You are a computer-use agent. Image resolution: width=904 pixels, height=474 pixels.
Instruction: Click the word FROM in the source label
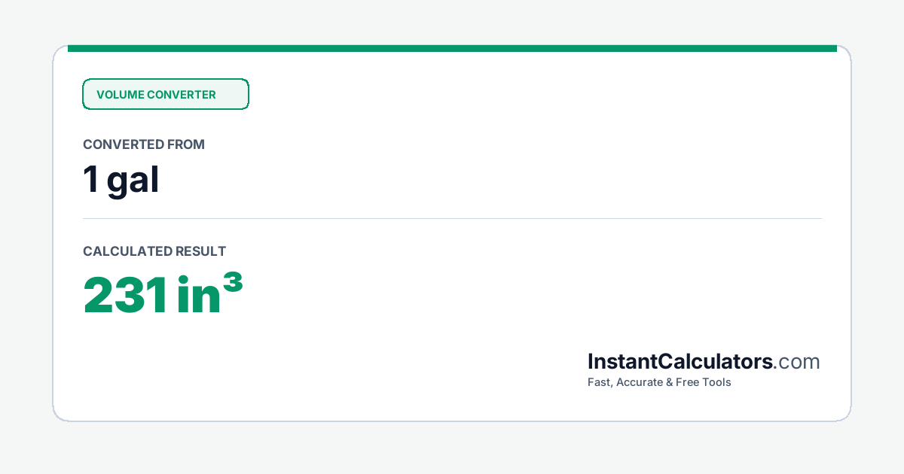tap(188, 144)
